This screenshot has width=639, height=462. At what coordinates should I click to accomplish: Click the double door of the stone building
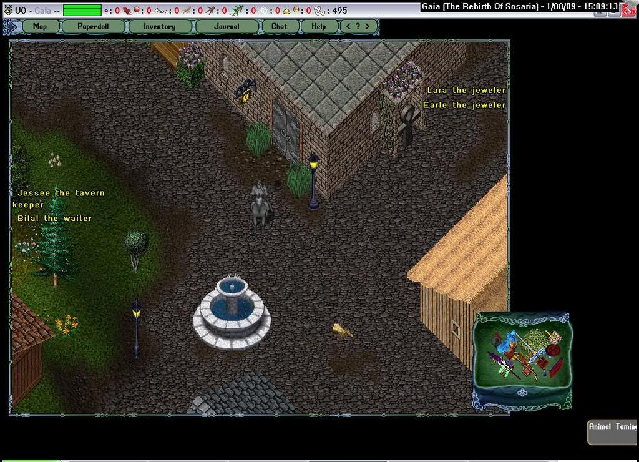[x=286, y=130]
